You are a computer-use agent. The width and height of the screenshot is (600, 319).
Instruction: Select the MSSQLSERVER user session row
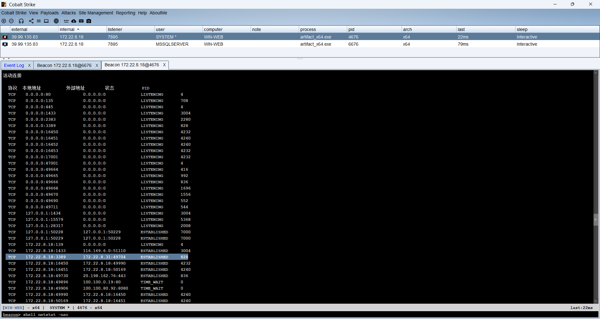[300, 44]
